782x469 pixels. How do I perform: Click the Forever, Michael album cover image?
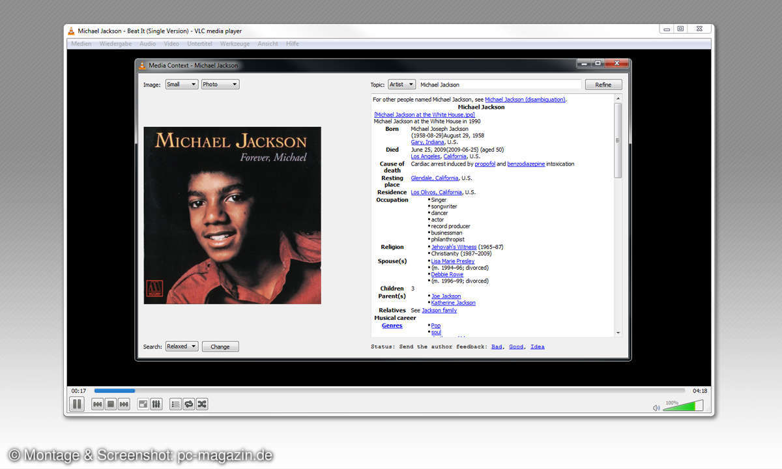pyautogui.click(x=232, y=215)
